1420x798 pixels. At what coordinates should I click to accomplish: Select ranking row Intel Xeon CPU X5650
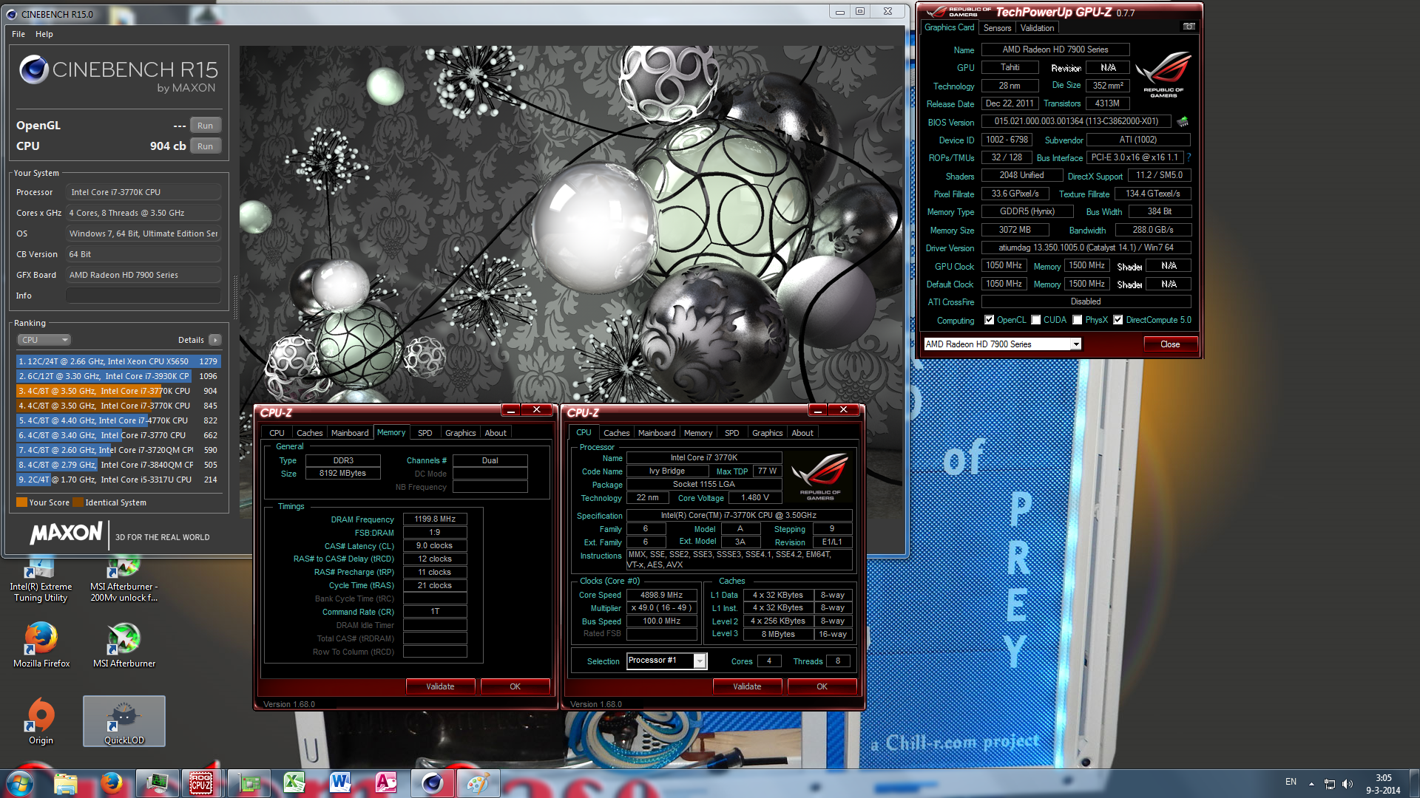click(x=118, y=361)
